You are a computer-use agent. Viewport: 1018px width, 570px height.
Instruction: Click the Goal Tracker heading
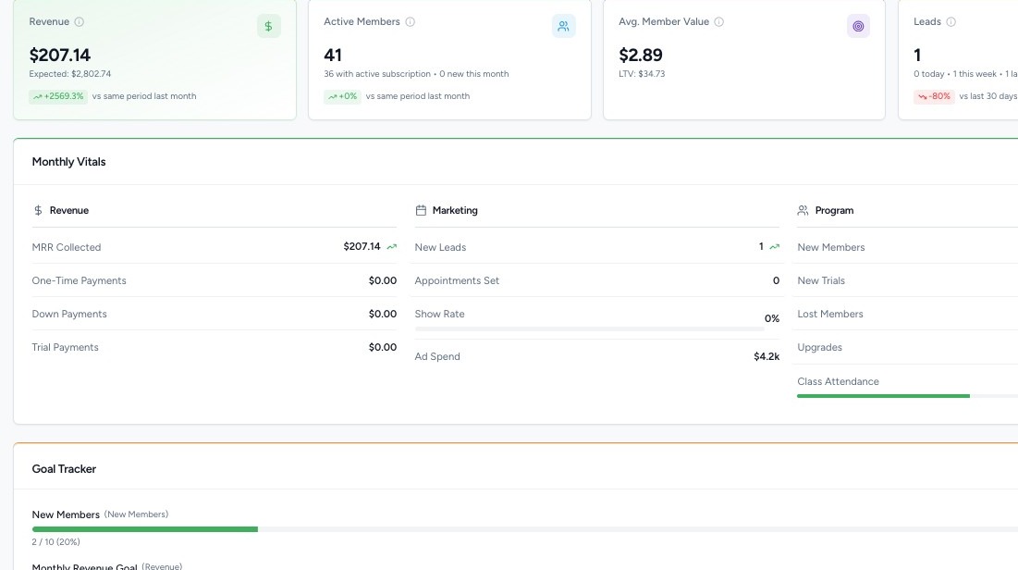pyautogui.click(x=65, y=469)
